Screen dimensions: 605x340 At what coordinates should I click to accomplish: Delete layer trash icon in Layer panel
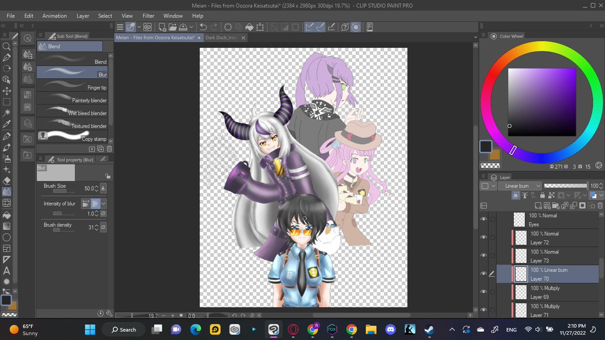pyautogui.click(x=600, y=206)
